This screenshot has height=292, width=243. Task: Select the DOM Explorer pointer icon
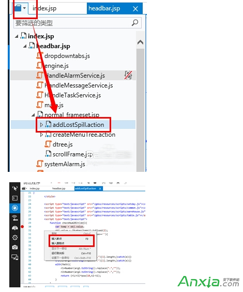15,188
